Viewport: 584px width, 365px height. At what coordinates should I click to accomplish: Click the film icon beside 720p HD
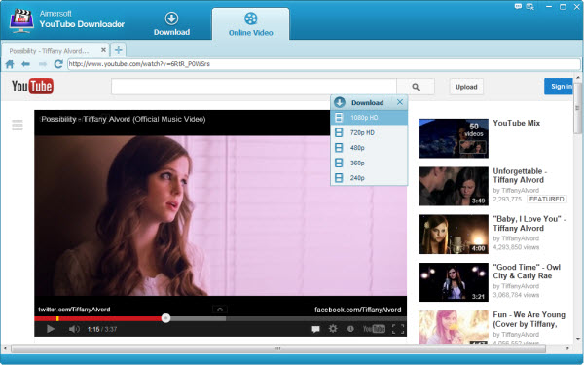(x=339, y=132)
